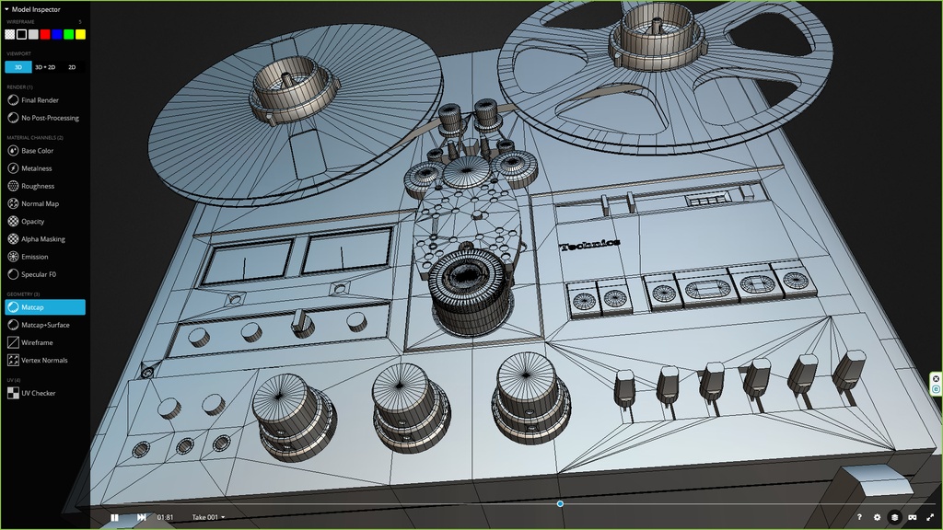The height and width of the screenshot is (530, 943).
Task: Pause the animation playback
Action: (x=115, y=517)
